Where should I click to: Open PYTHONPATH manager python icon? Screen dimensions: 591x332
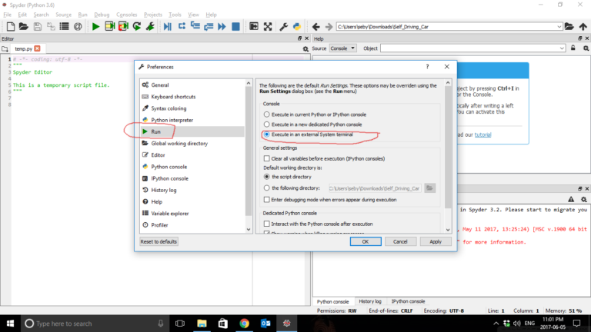(x=297, y=26)
